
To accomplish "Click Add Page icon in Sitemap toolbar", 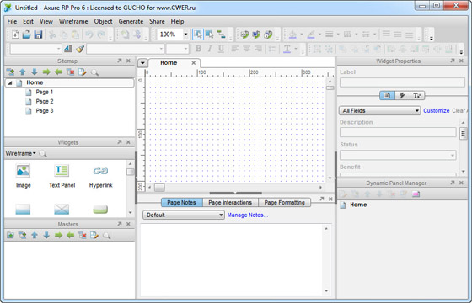I will (x=10, y=72).
